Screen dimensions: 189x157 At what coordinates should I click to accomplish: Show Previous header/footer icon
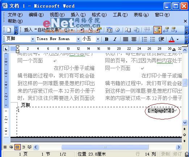(166, 30)
